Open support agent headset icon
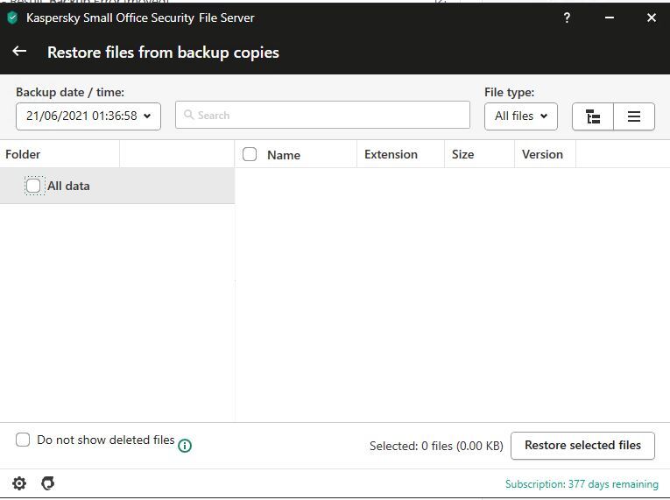This screenshot has height=500, width=670. pos(48,483)
